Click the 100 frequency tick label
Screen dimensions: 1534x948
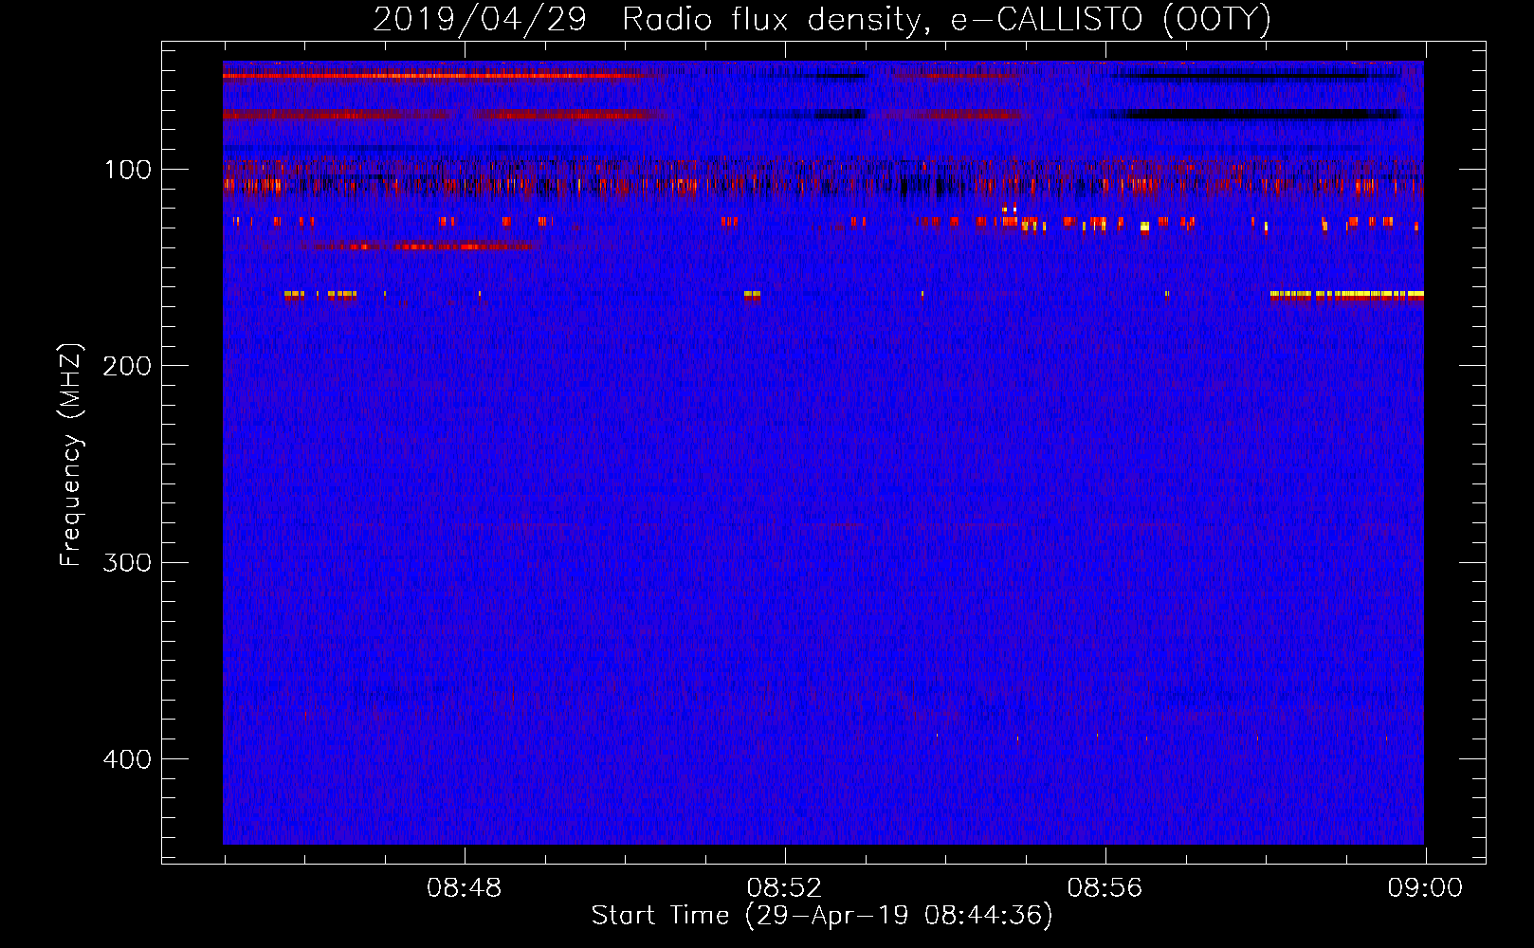(x=128, y=170)
